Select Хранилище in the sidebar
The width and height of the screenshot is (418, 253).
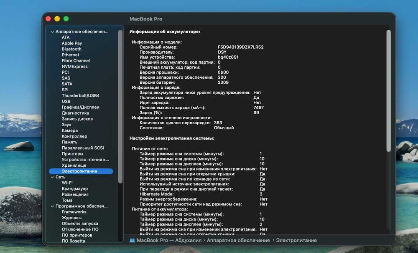coord(74,165)
